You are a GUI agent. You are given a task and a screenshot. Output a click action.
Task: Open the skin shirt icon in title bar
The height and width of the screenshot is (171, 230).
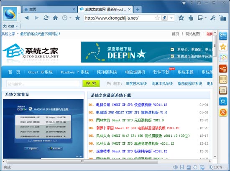point(184,3)
